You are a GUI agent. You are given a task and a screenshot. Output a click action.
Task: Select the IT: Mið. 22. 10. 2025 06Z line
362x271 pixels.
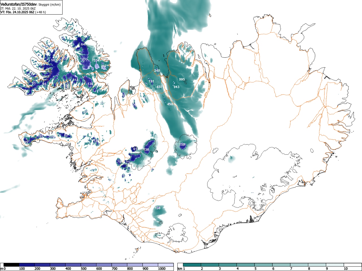[18, 8]
